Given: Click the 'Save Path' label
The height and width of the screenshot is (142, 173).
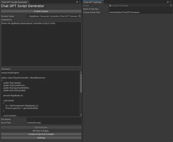Looking at the screenshot, I should 6,123.
